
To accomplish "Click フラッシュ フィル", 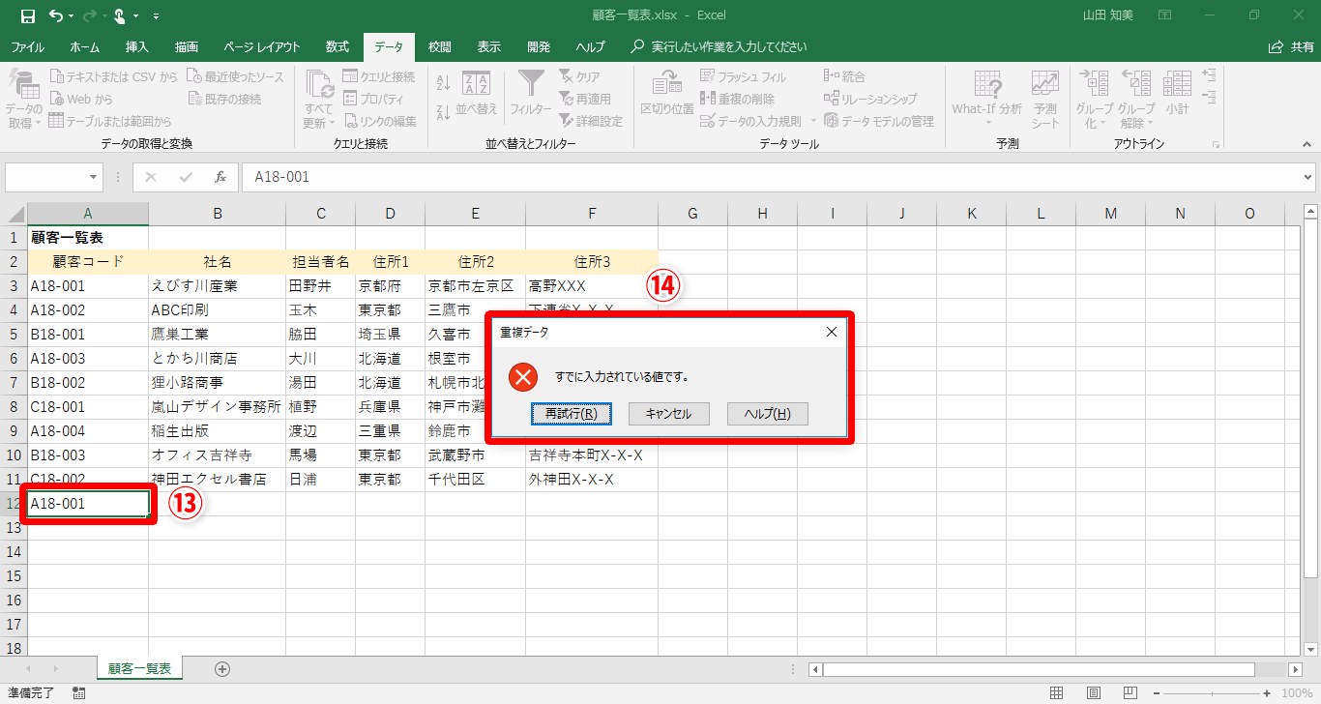I will 743,76.
